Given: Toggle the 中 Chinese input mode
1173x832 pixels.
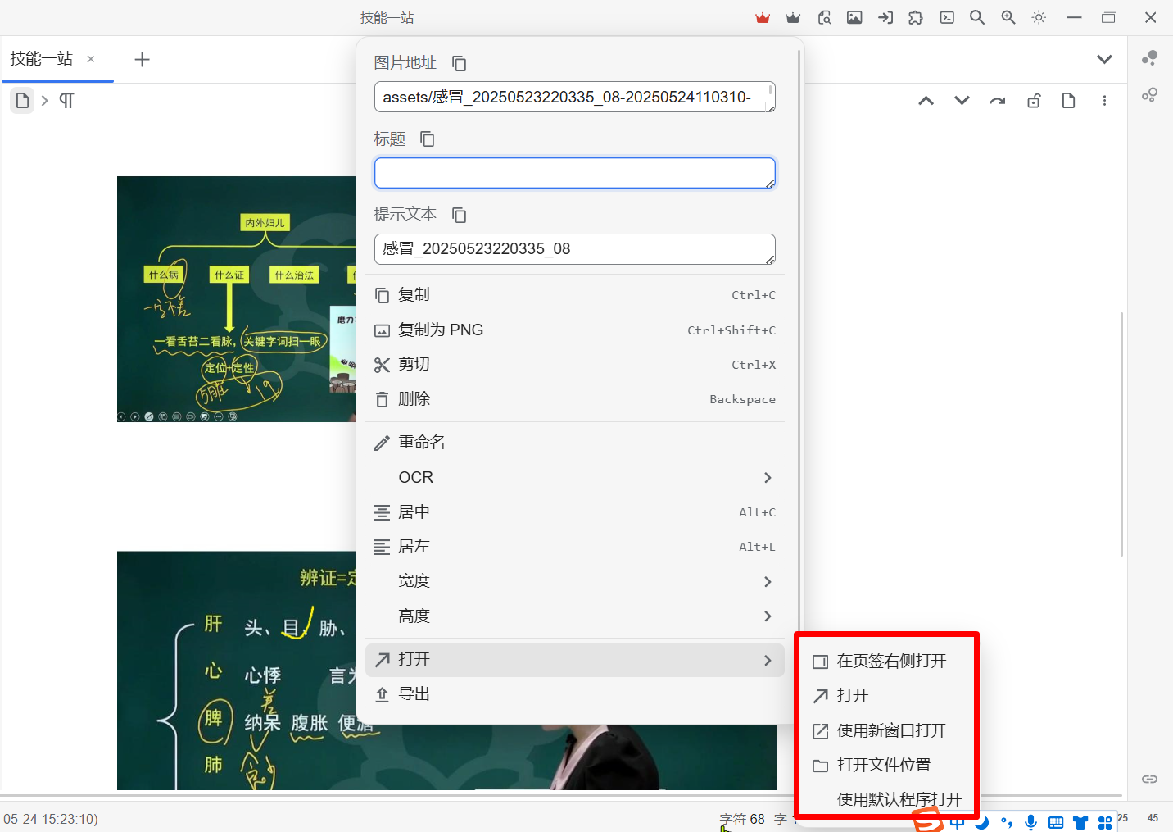Looking at the screenshot, I should pyautogui.click(x=957, y=822).
